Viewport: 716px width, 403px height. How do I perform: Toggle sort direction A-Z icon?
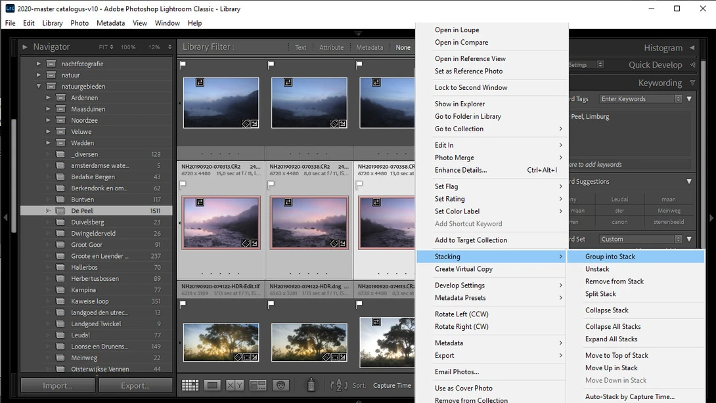pos(339,385)
